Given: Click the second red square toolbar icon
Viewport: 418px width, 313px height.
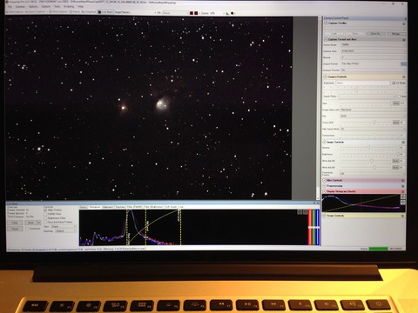Looking at the screenshot, I should tap(196, 13).
